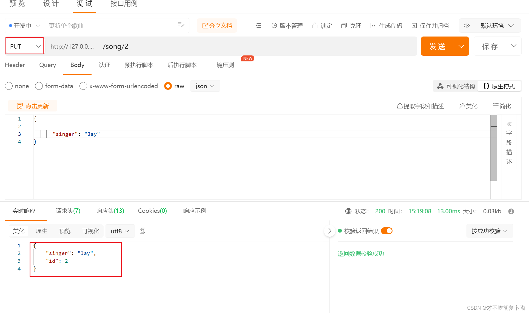
Task: Click the edit description pencil icon
Action: (181, 25)
